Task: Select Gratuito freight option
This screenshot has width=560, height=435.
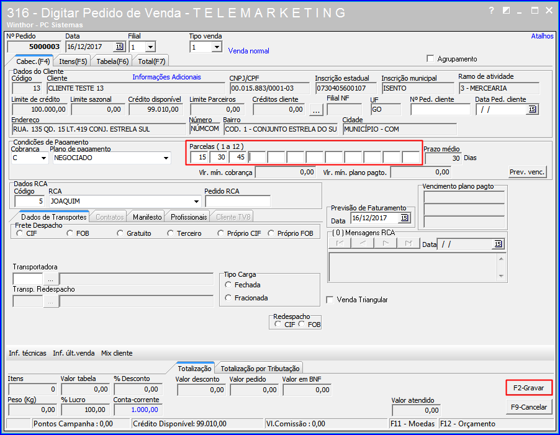Action: tap(120, 233)
